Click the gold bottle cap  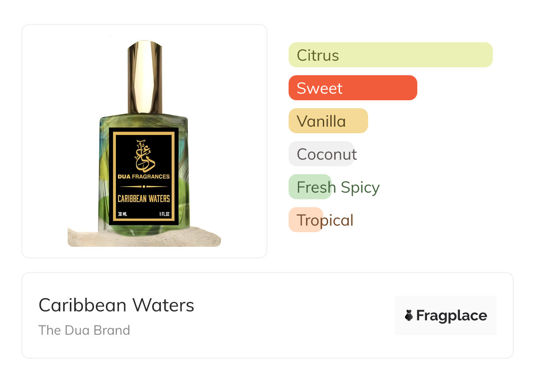point(145,77)
